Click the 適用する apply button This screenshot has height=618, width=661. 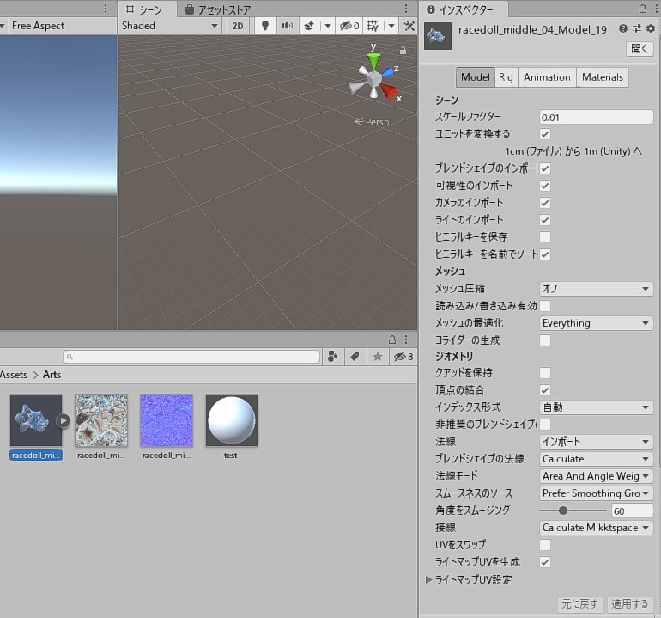point(630,604)
